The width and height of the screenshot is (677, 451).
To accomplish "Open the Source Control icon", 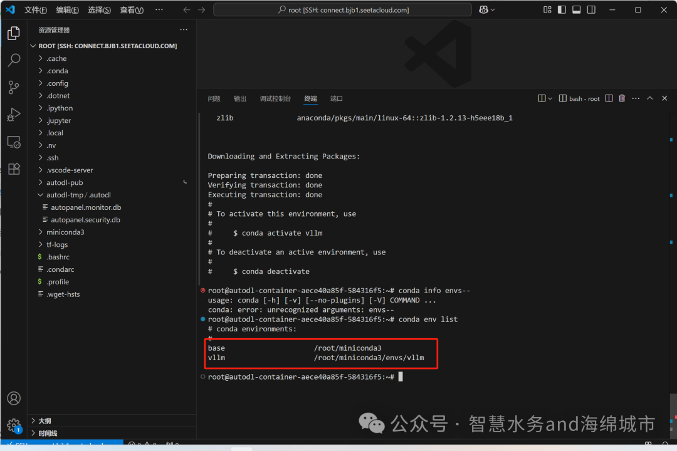I will (x=14, y=87).
